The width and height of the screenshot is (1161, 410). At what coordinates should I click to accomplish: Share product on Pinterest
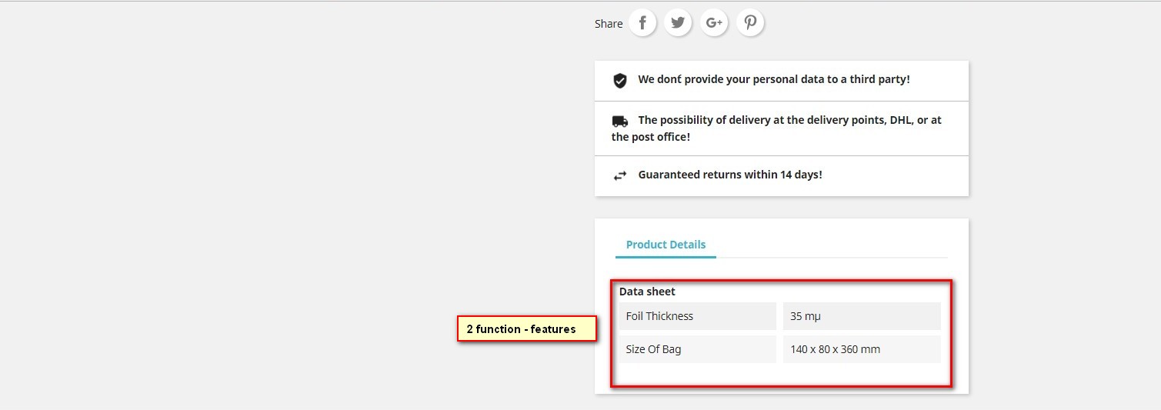point(750,22)
